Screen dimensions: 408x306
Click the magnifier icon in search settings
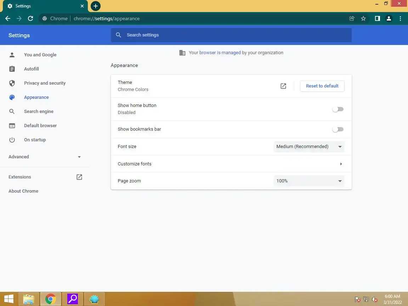coord(118,35)
